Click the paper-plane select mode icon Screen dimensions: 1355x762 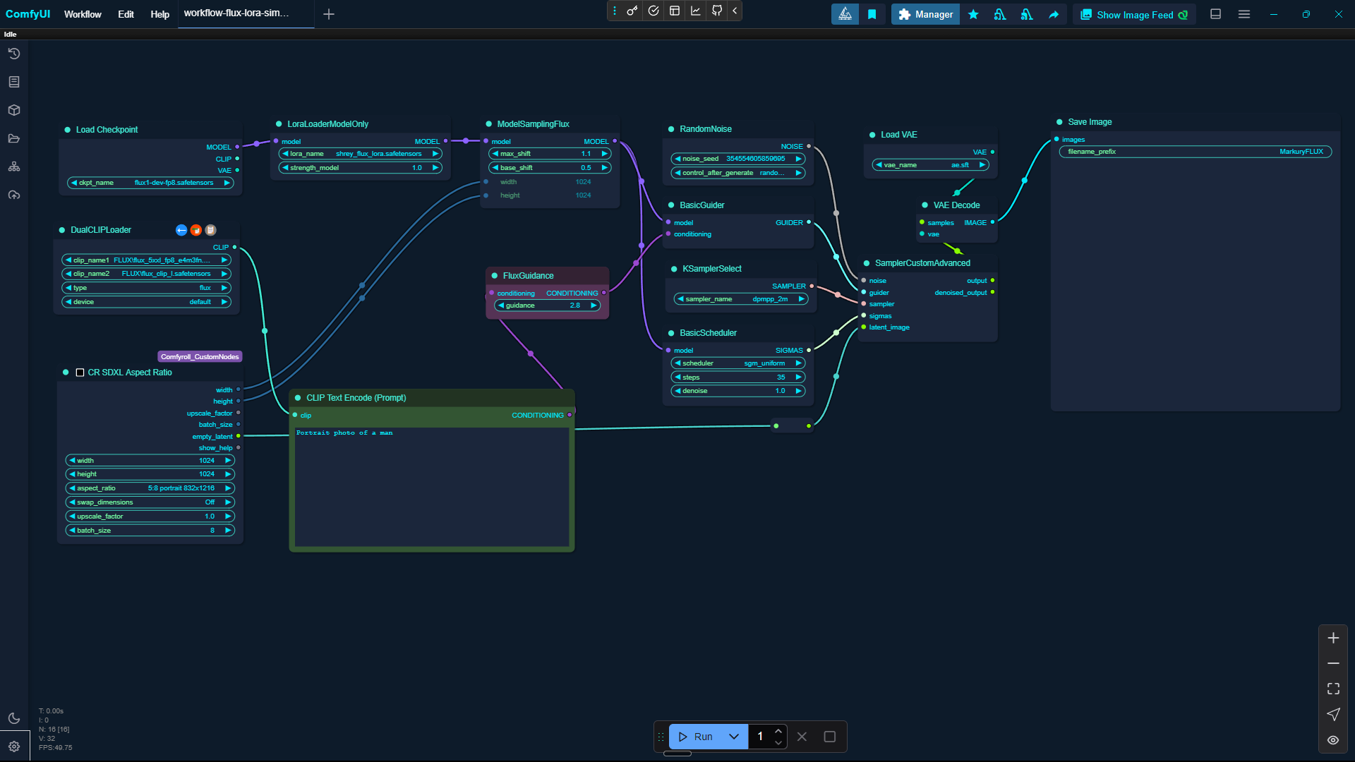1333,714
